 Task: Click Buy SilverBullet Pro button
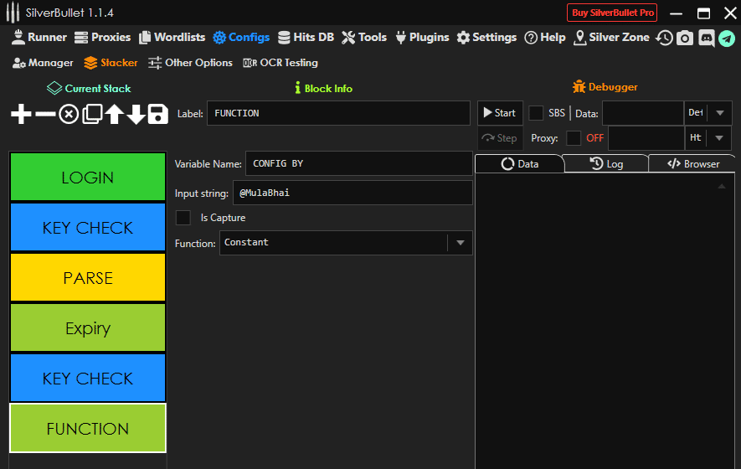(612, 13)
